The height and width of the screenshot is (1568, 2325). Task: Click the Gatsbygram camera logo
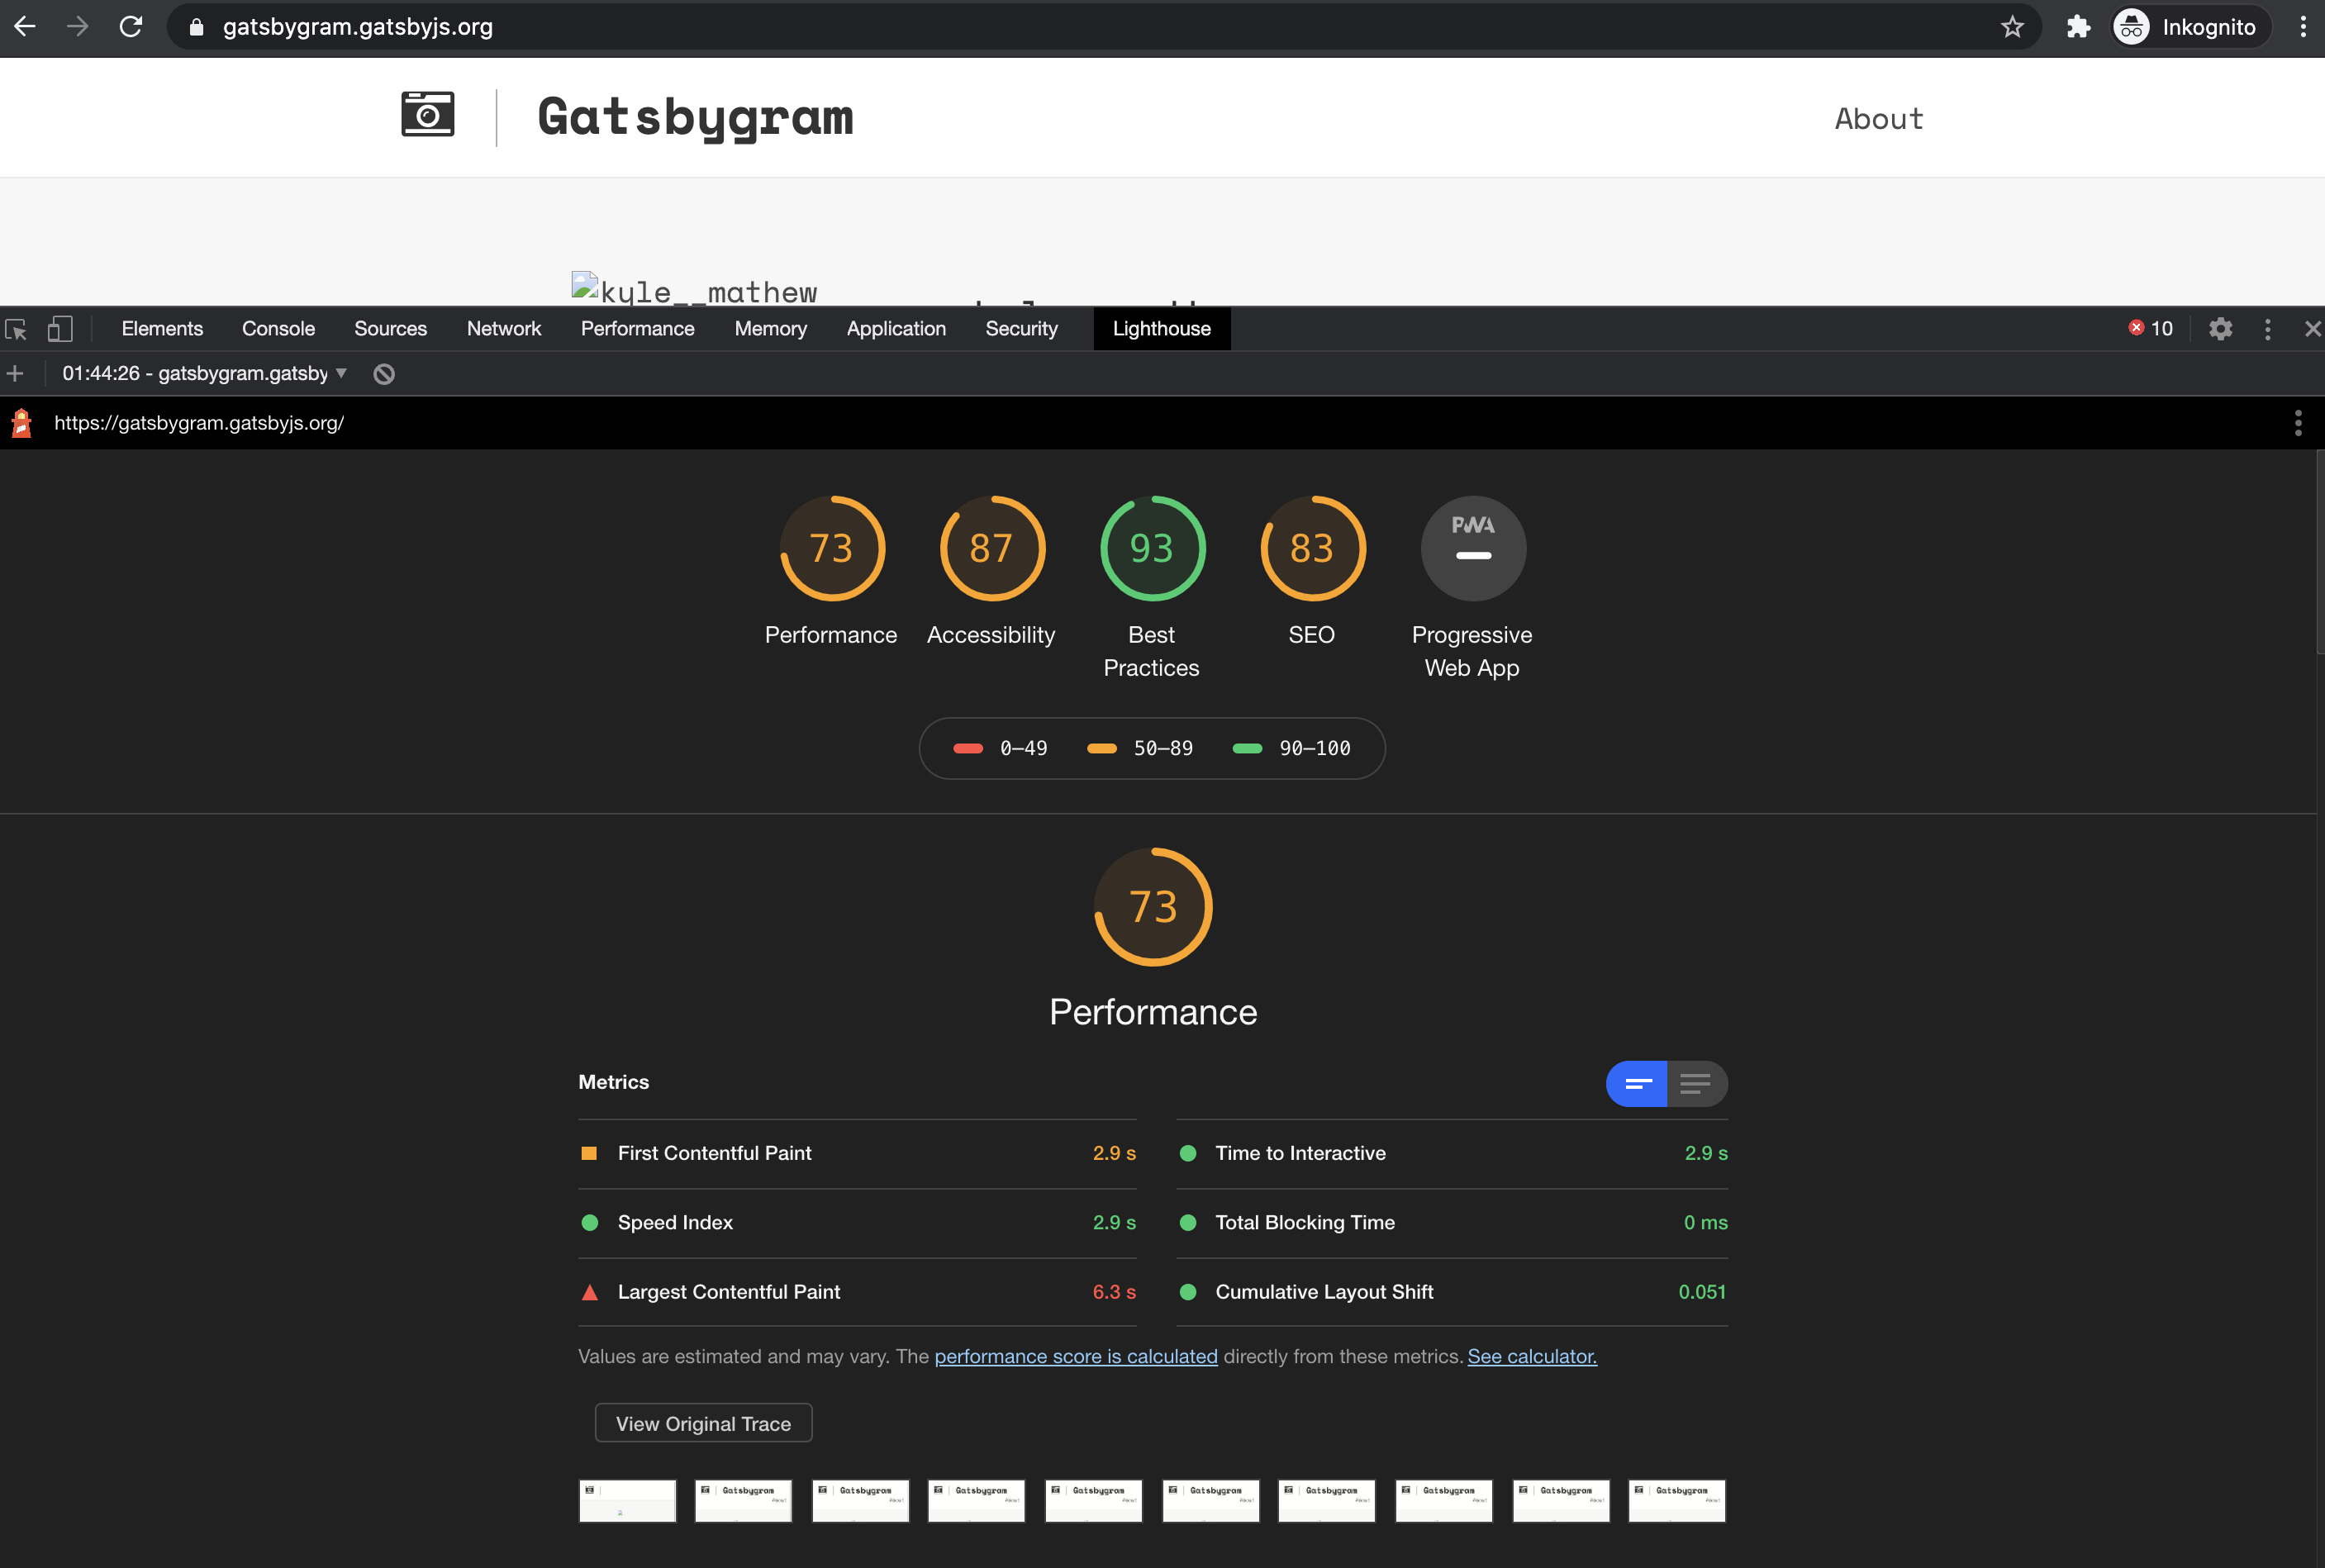428,115
